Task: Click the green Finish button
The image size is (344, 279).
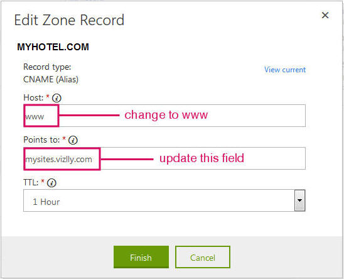Action: [141, 257]
